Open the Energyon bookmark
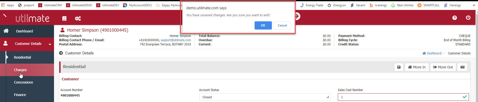Image resolution: width=478 pixels, height=102 pixels. click(x=337, y=5)
